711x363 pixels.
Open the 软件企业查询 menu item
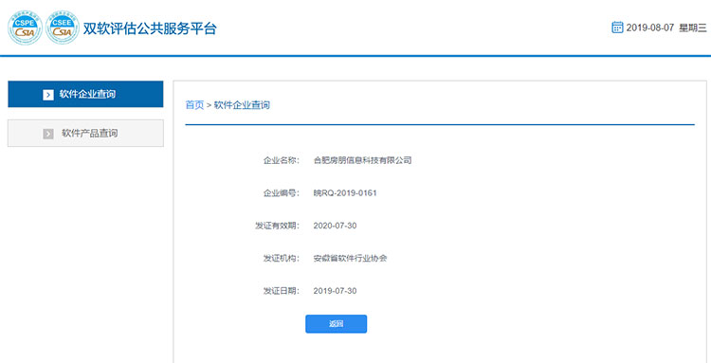(x=85, y=94)
